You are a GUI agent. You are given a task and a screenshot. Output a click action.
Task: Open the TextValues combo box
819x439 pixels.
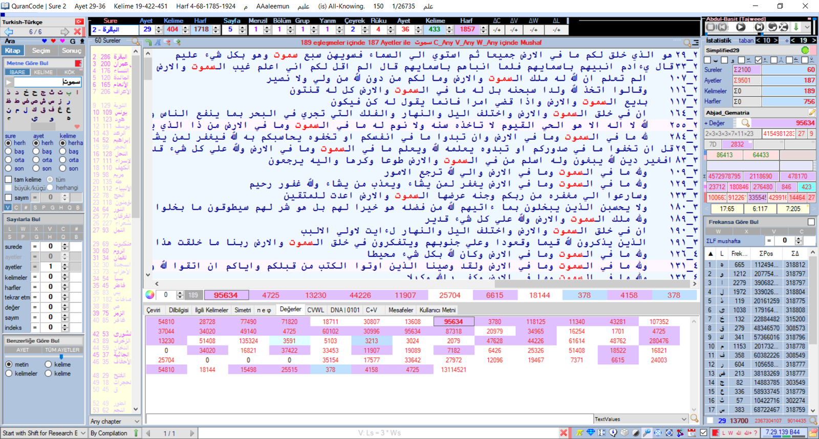pyautogui.click(x=684, y=419)
